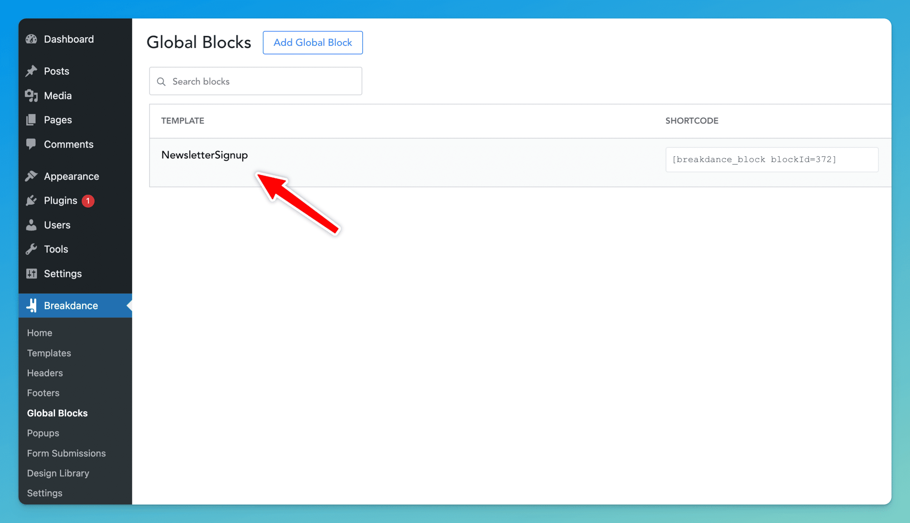910x523 pixels.
Task: Select the breakdance_block shortcode field
Action: (772, 160)
